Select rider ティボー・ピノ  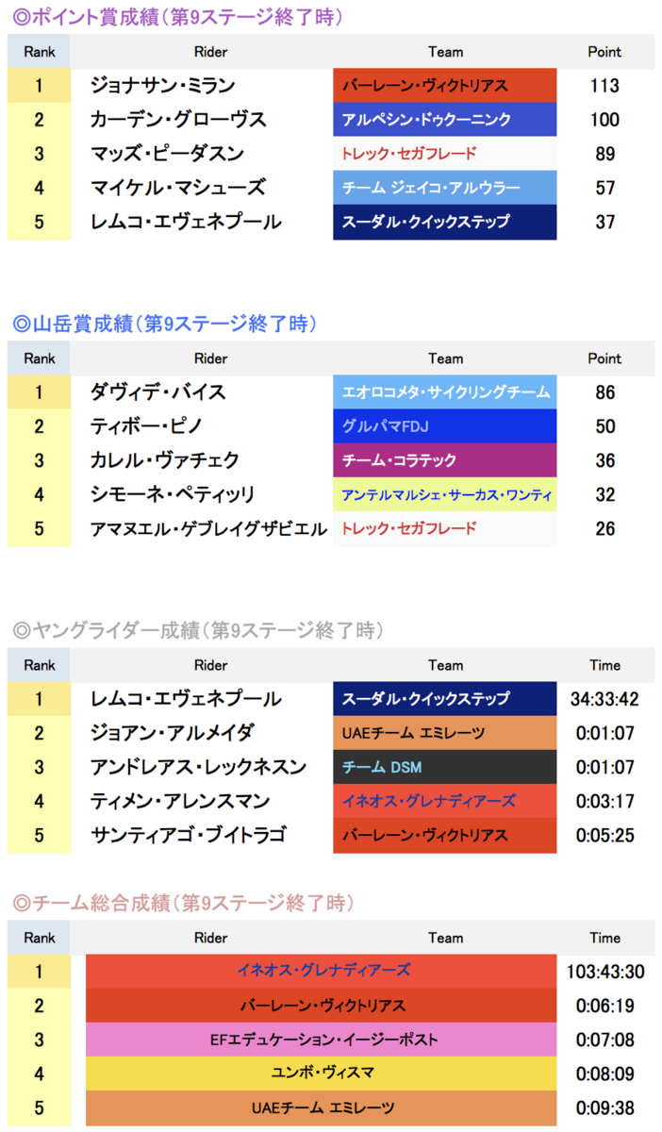146,426
